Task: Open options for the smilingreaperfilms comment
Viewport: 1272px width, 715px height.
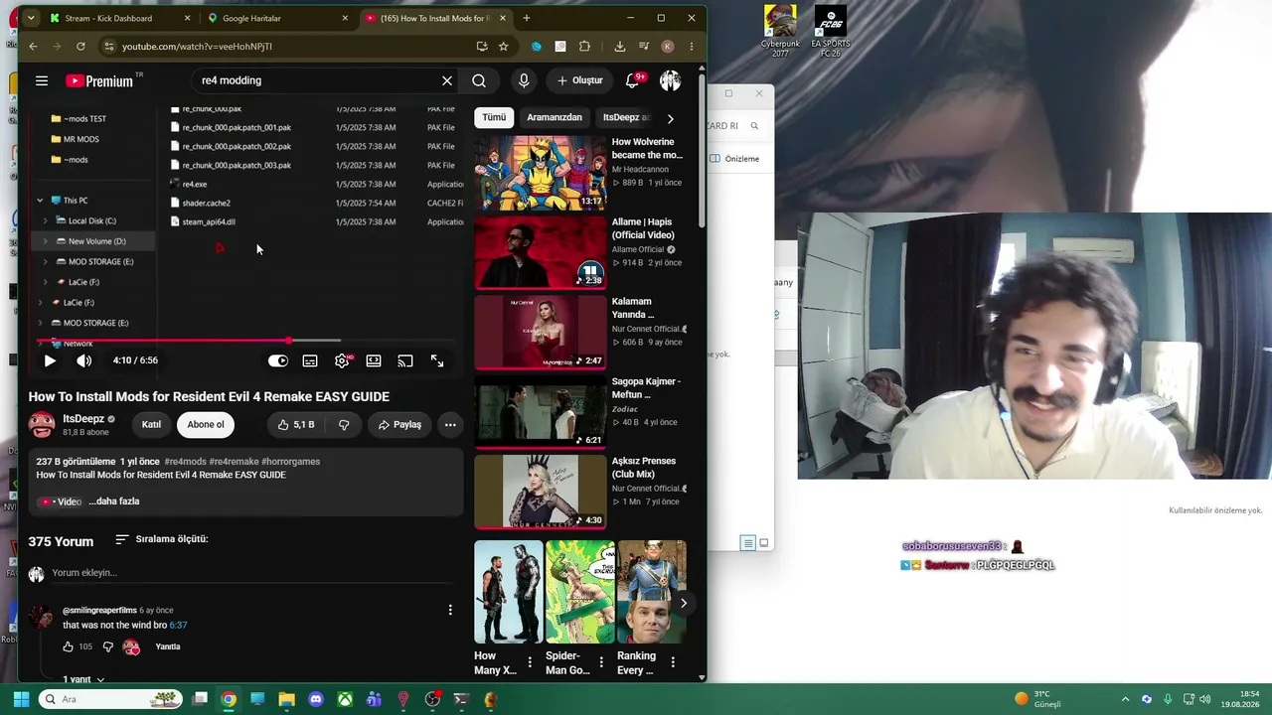Action: click(450, 611)
